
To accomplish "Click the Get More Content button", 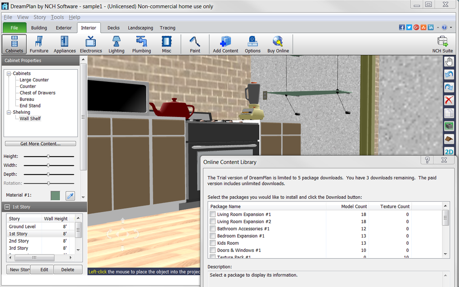I will pyautogui.click(x=40, y=144).
